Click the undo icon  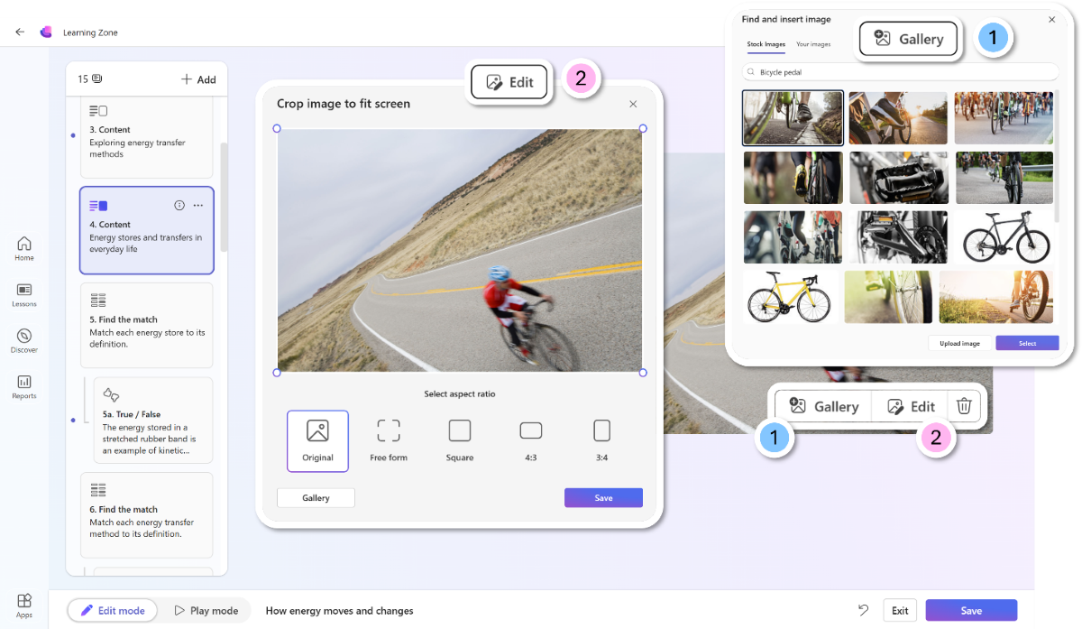pos(863,611)
